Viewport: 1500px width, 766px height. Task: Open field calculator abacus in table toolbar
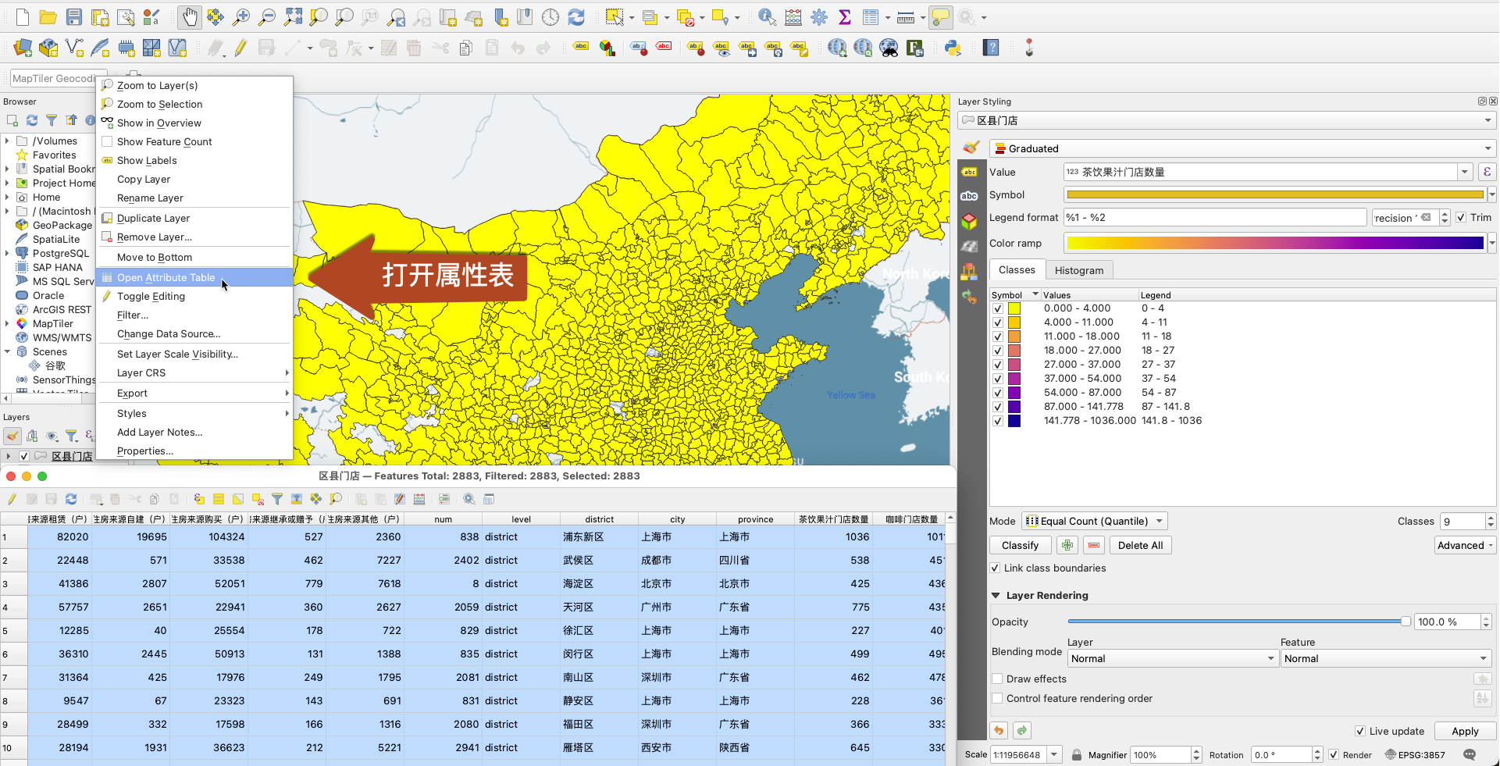tap(419, 499)
